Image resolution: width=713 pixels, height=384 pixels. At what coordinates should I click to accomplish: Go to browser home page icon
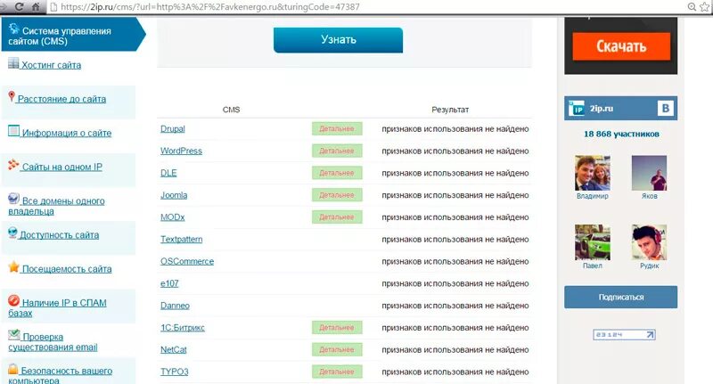point(36,7)
